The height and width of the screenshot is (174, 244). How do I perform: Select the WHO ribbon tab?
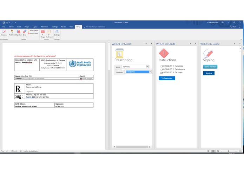click(78, 27)
